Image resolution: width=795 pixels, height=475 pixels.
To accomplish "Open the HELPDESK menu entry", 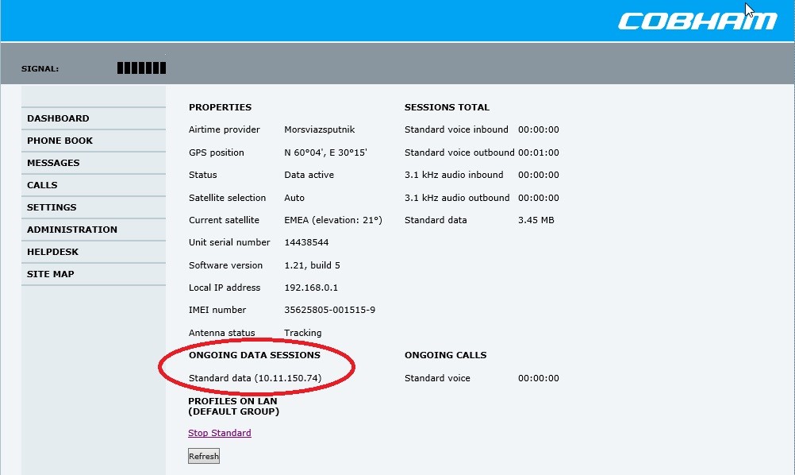I will (52, 252).
